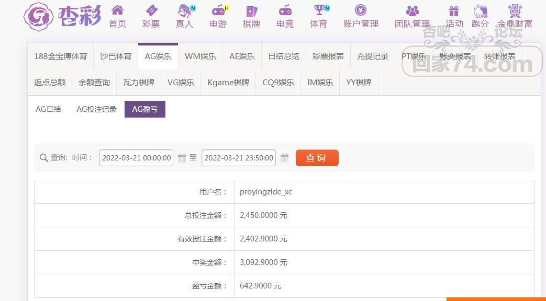
Task: Select the AG投注记录 sub-tab
Action: point(96,109)
